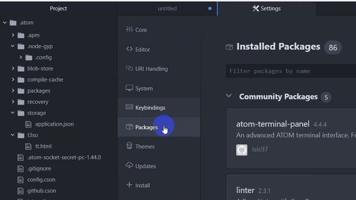Open Editor settings section

159,49
